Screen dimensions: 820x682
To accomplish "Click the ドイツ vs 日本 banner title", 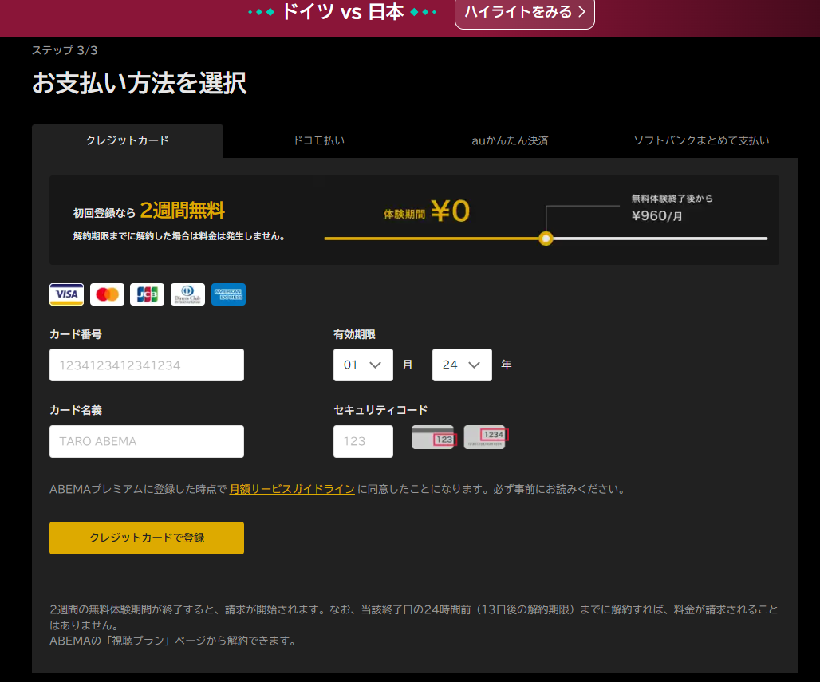I will click(342, 11).
